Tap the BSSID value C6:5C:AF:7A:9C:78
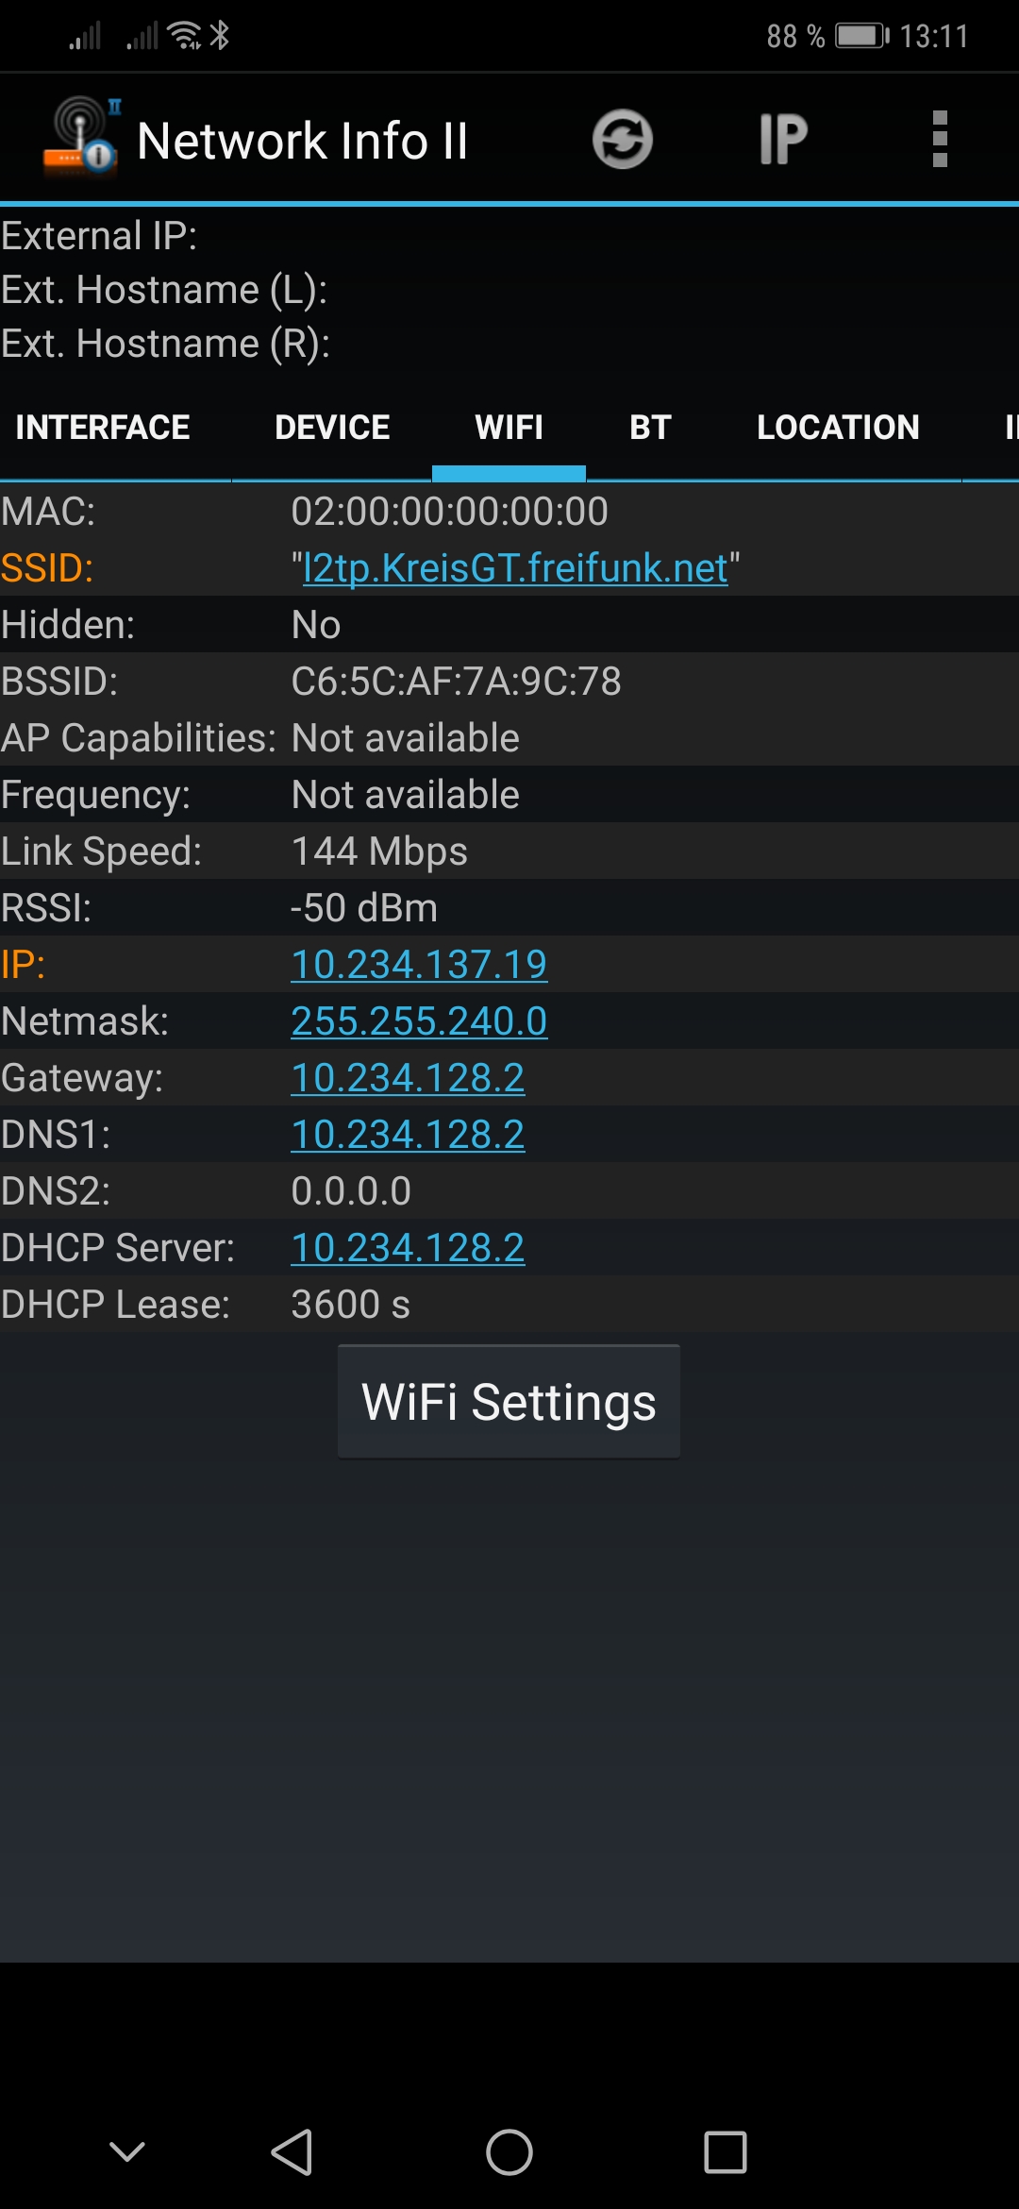This screenshot has width=1019, height=2209. coord(457,682)
